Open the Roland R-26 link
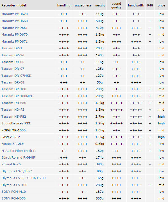The image size is (168, 202). point(11,164)
